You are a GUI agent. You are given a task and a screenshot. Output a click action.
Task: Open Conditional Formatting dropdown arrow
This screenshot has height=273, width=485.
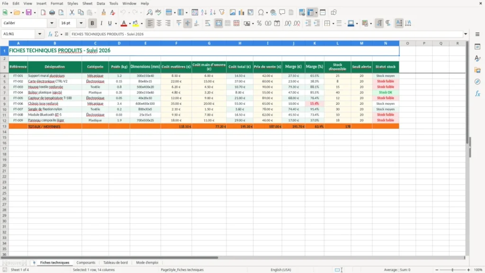pos(371,24)
